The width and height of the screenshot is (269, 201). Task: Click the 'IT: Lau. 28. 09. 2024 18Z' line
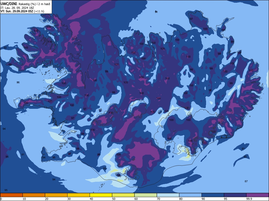coord(17,8)
